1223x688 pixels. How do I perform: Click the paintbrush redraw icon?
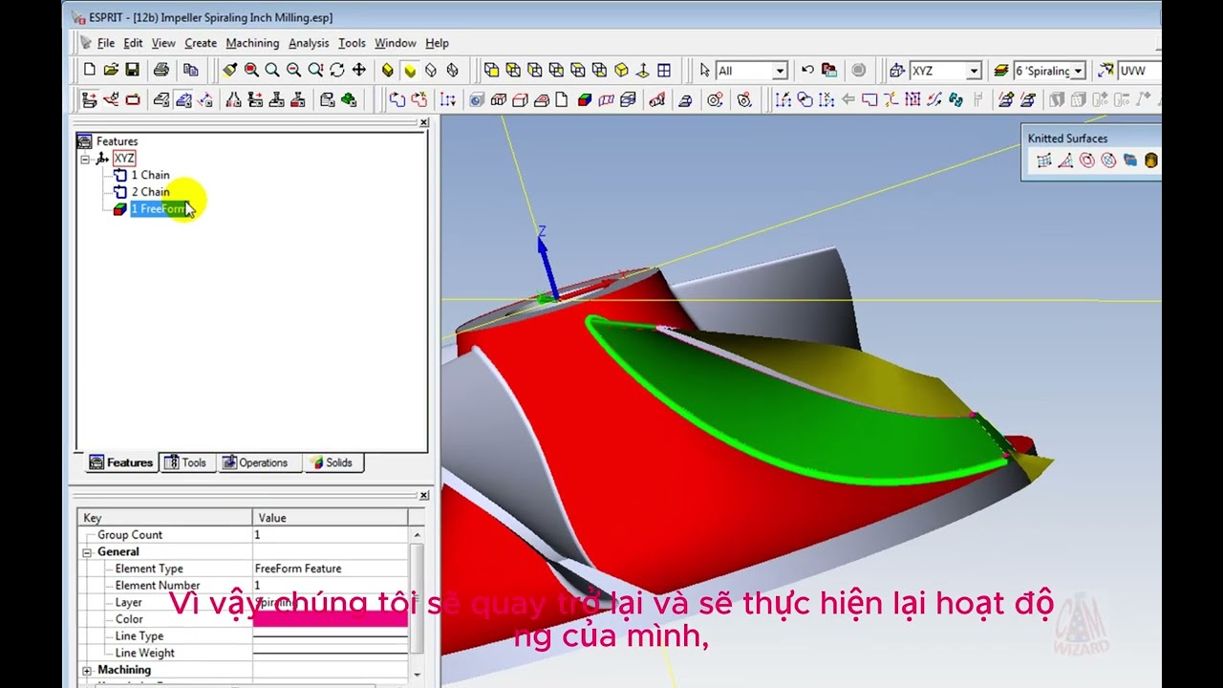point(230,70)
